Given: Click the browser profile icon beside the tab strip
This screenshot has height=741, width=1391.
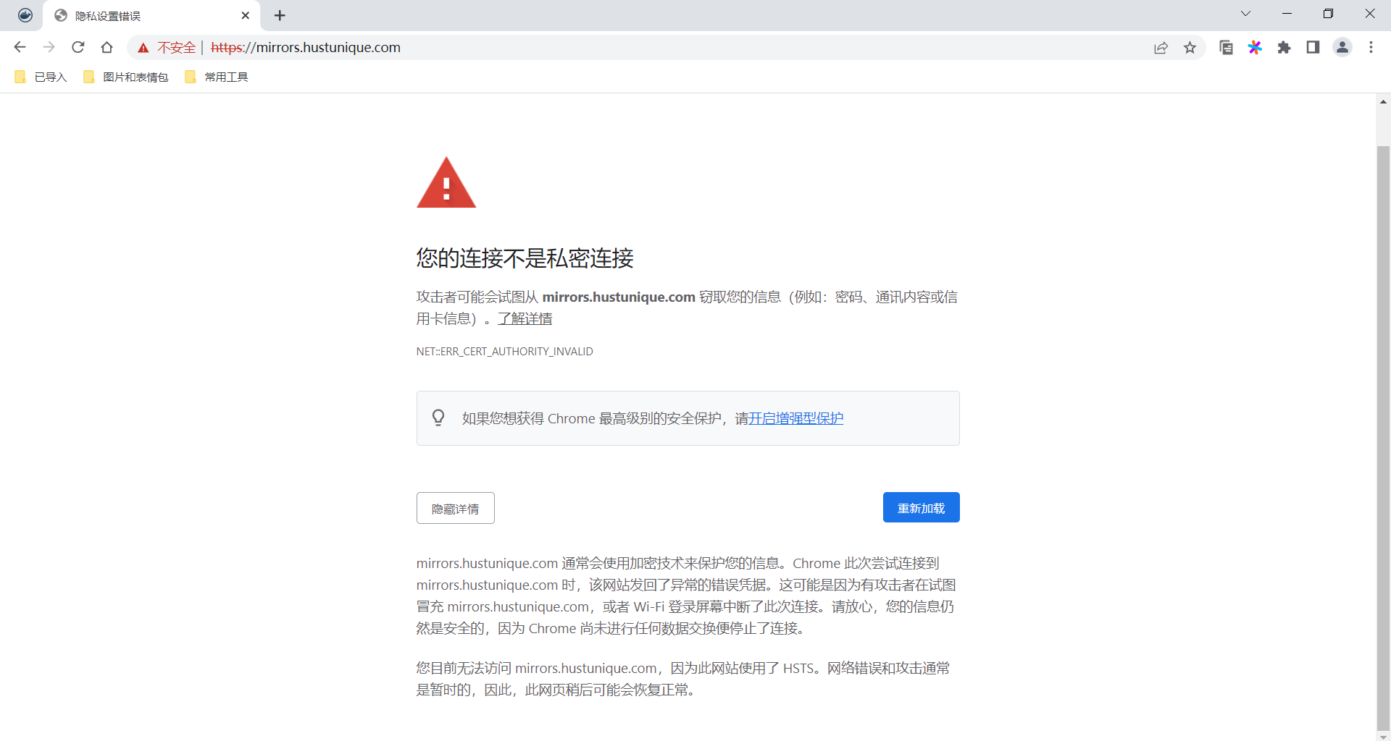Looking at the screenshot, I should point(25,15).
